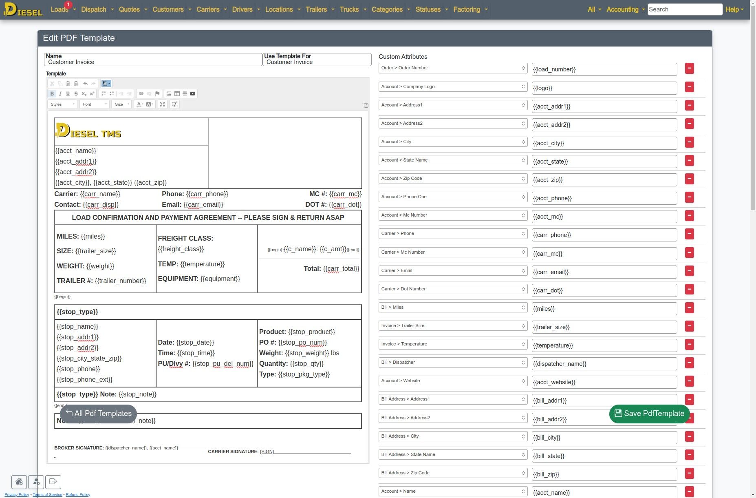The image size is (756, 498).
Task: Remove the load_number custom attribute row
Action: pos(689,69)
